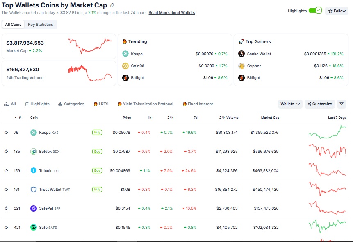353x242 pixels.
Task: Click Sanke Wallet icon in Top Gainers
Action: [x=241, y=54]
